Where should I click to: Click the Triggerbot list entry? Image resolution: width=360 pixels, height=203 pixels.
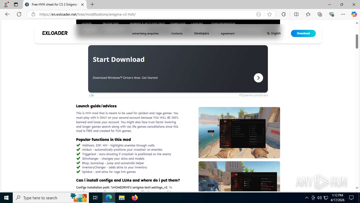click(127, 154)
